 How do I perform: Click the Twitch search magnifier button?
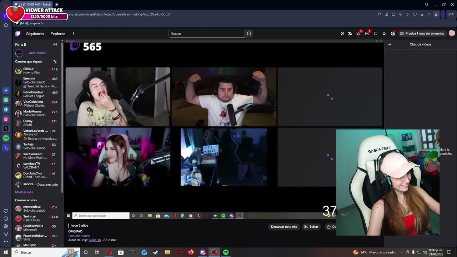click(249, 34)
